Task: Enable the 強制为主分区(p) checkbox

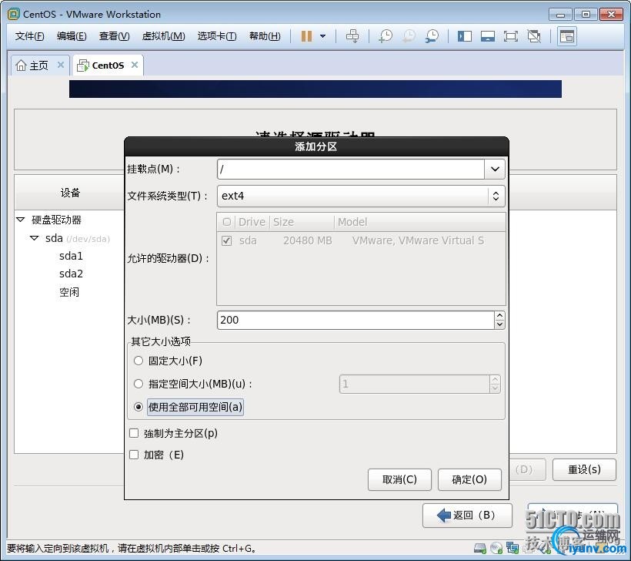Action: [134, 433]
